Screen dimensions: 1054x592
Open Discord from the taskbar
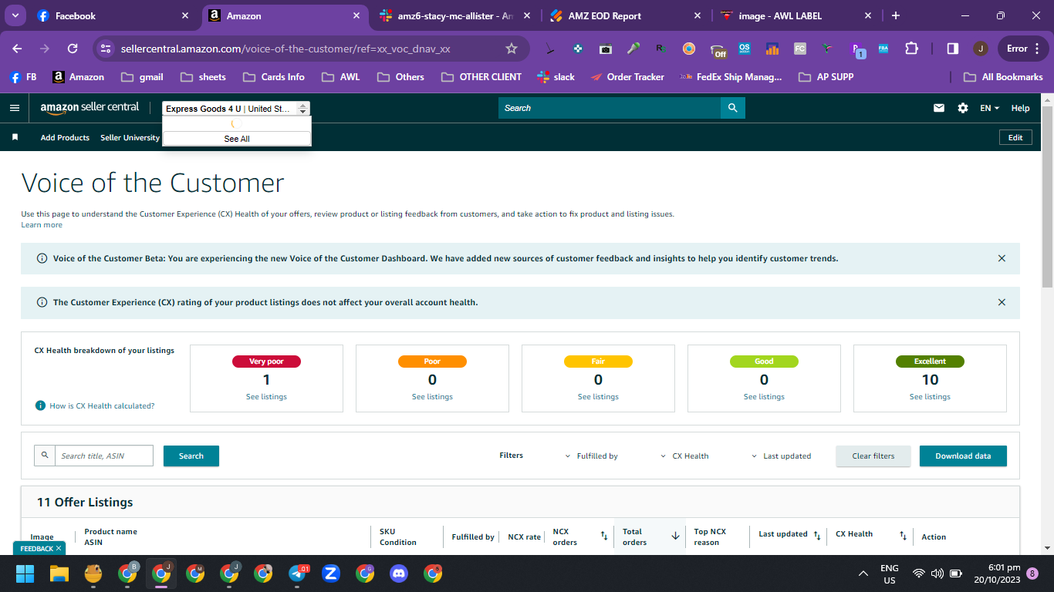click(x=399, y=573)
